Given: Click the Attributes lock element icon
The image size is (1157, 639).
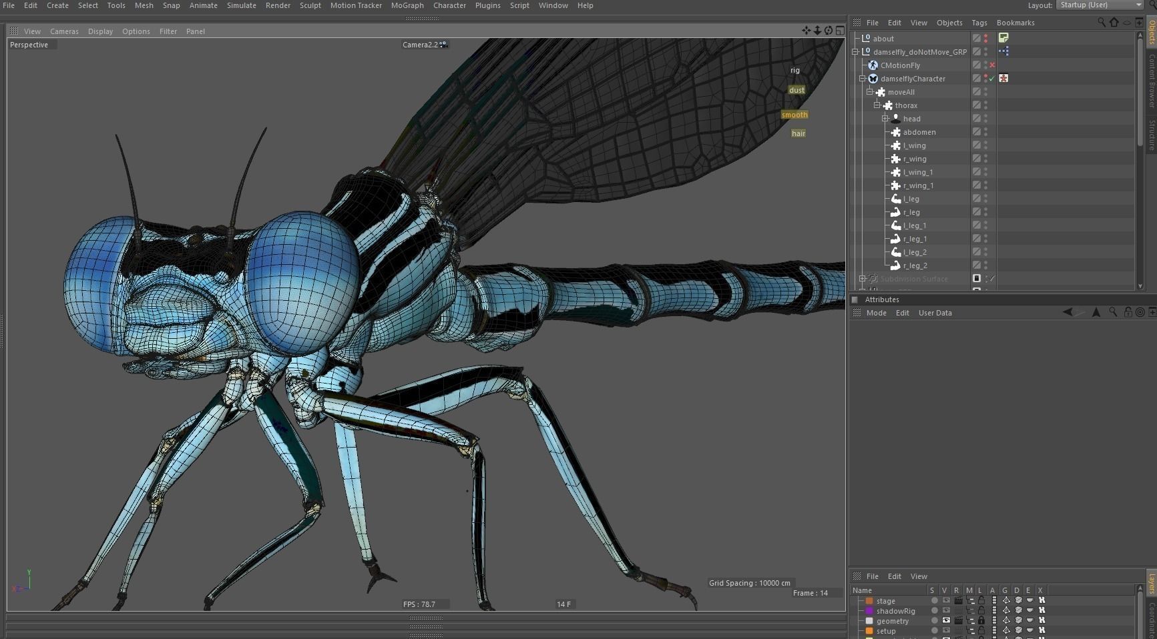Looking at the screenshot, I should 1128,312.
